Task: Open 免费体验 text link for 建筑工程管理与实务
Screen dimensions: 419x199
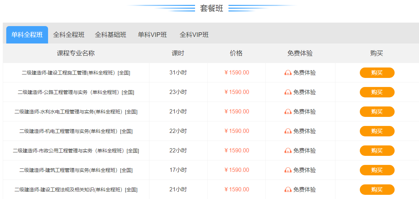Action: [x=304, y=170]
